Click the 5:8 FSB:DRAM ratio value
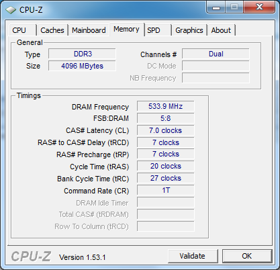The image size is (280, 270). click(166, 118)
